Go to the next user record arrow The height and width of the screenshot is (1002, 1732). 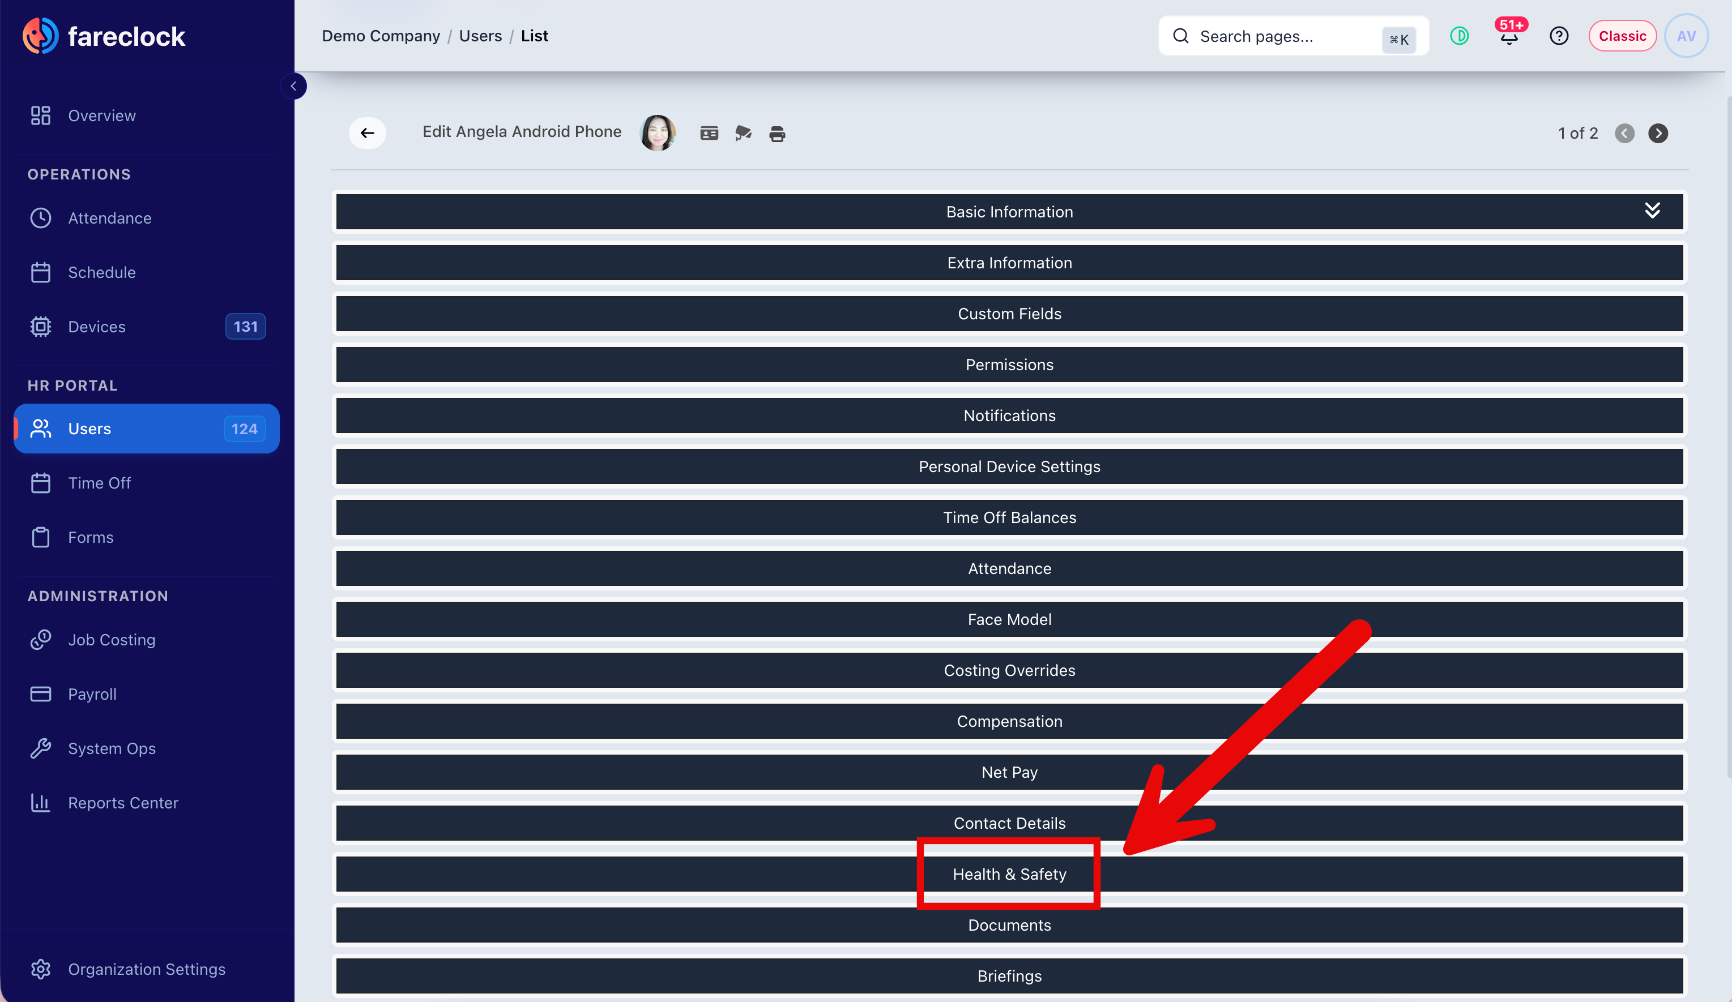1657,133
